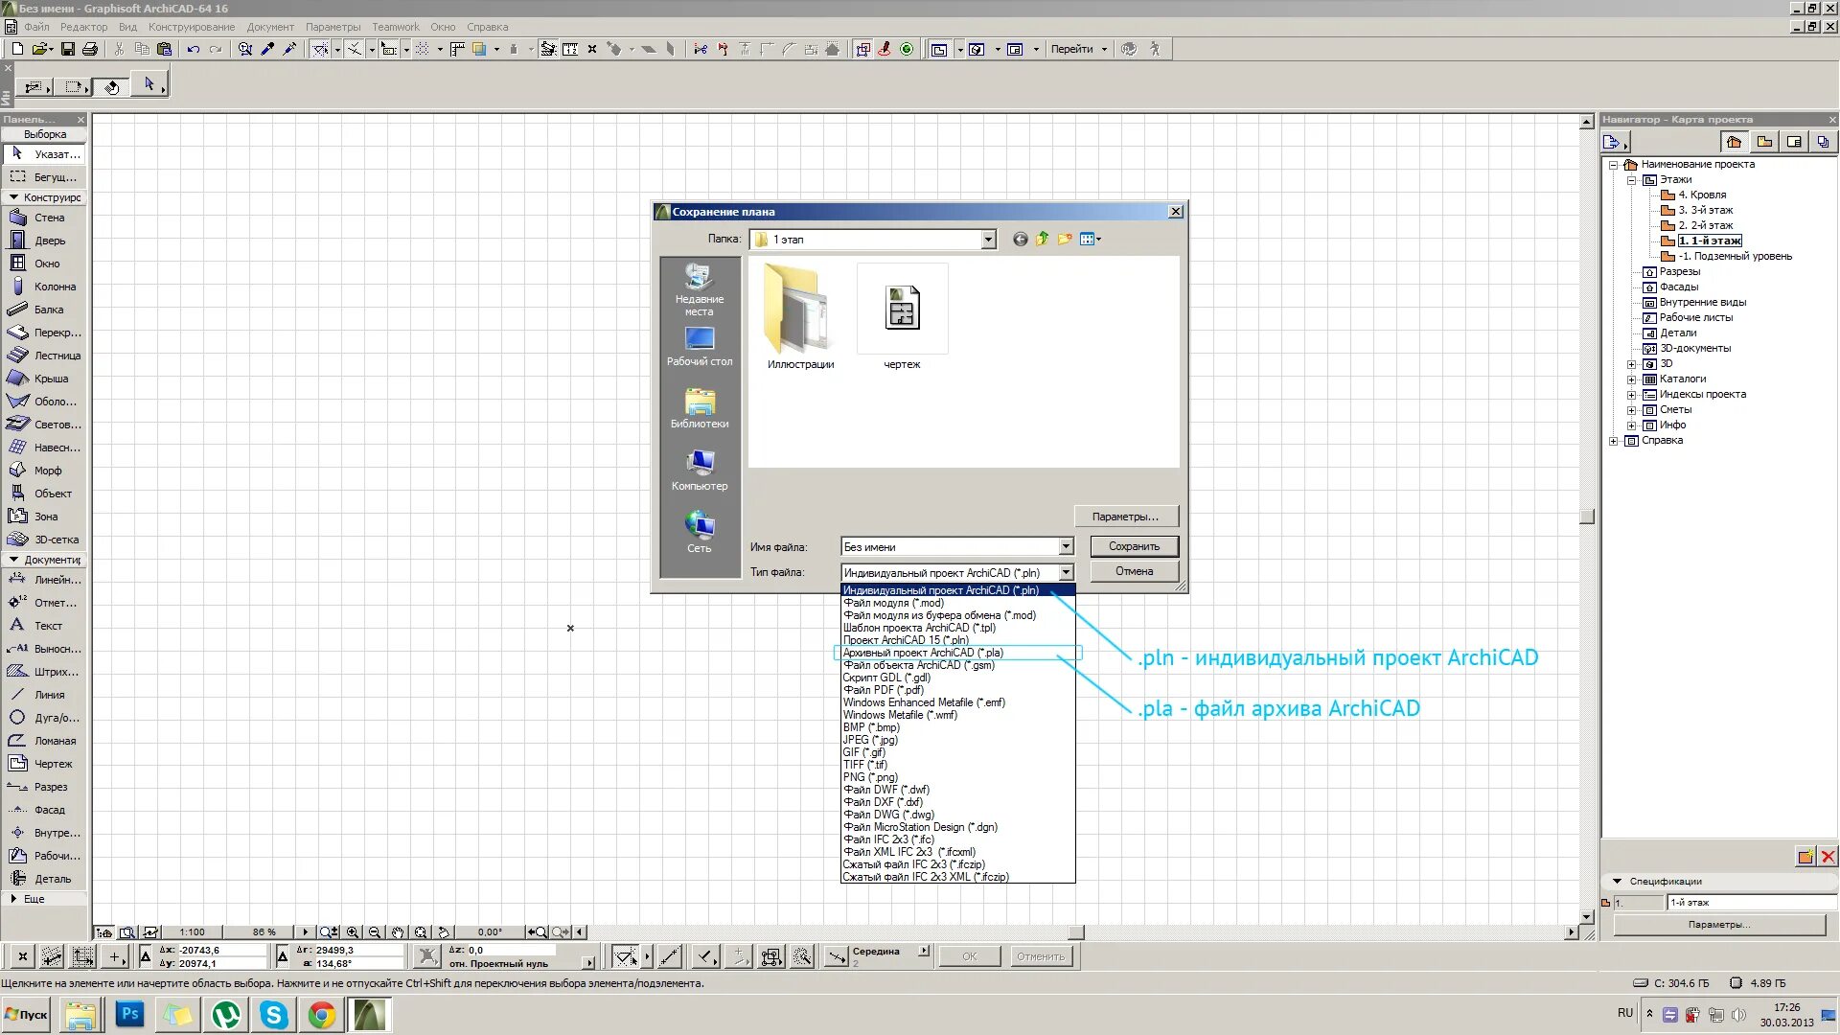Go up one folder level in dialog
The image size is (1840, 1035).
[1042, 239]
